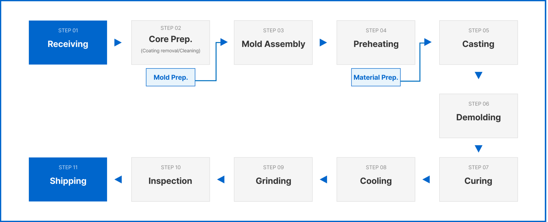This screenshot has height=222, width=548.
Task: Open the Material Prep. label box
Action: [x=376, y=77]
